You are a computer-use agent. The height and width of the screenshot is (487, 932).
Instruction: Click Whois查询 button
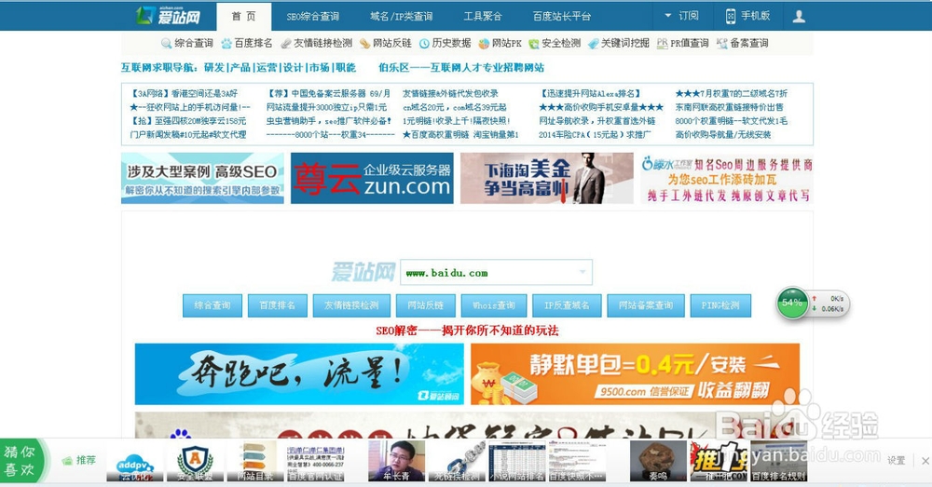tap(494, 305)
